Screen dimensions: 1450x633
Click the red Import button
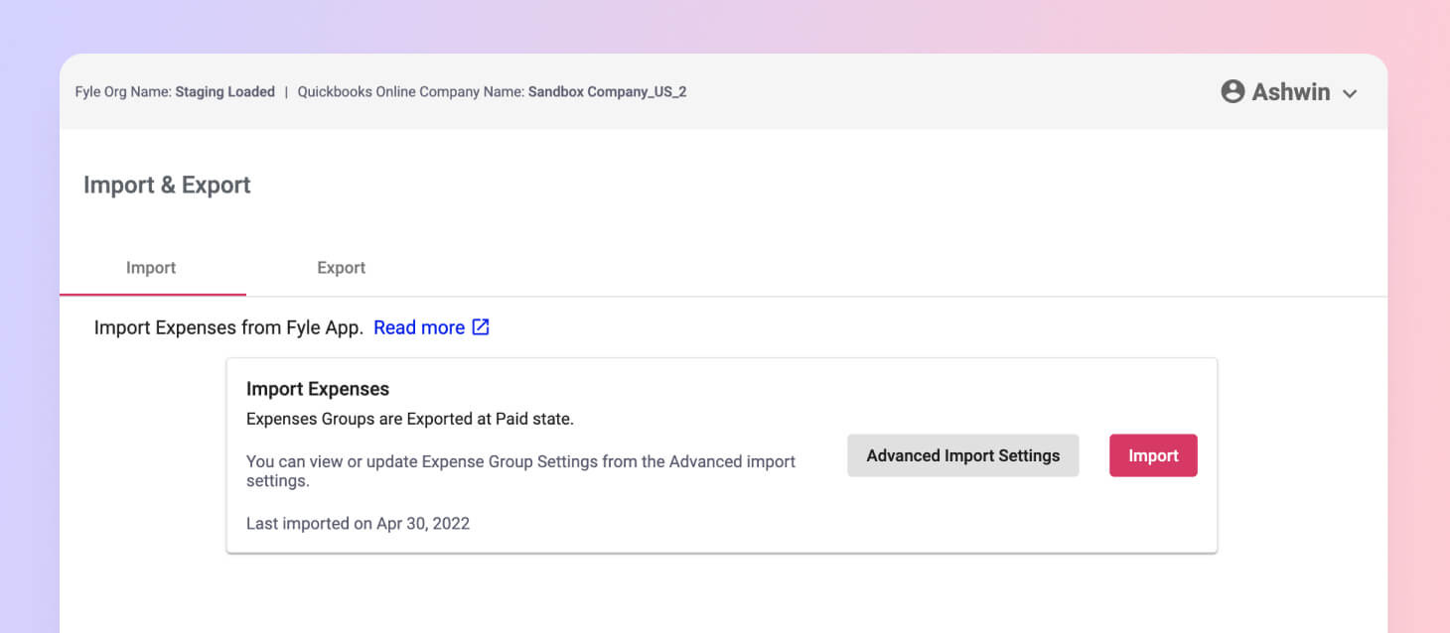pyautogui.click(x=1153, y=455)
